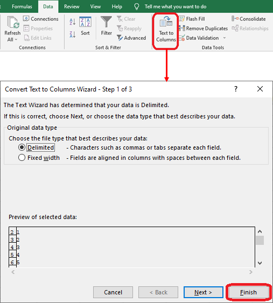
Task: Click the Refresh All icon
Action: [x=13, y=23]
